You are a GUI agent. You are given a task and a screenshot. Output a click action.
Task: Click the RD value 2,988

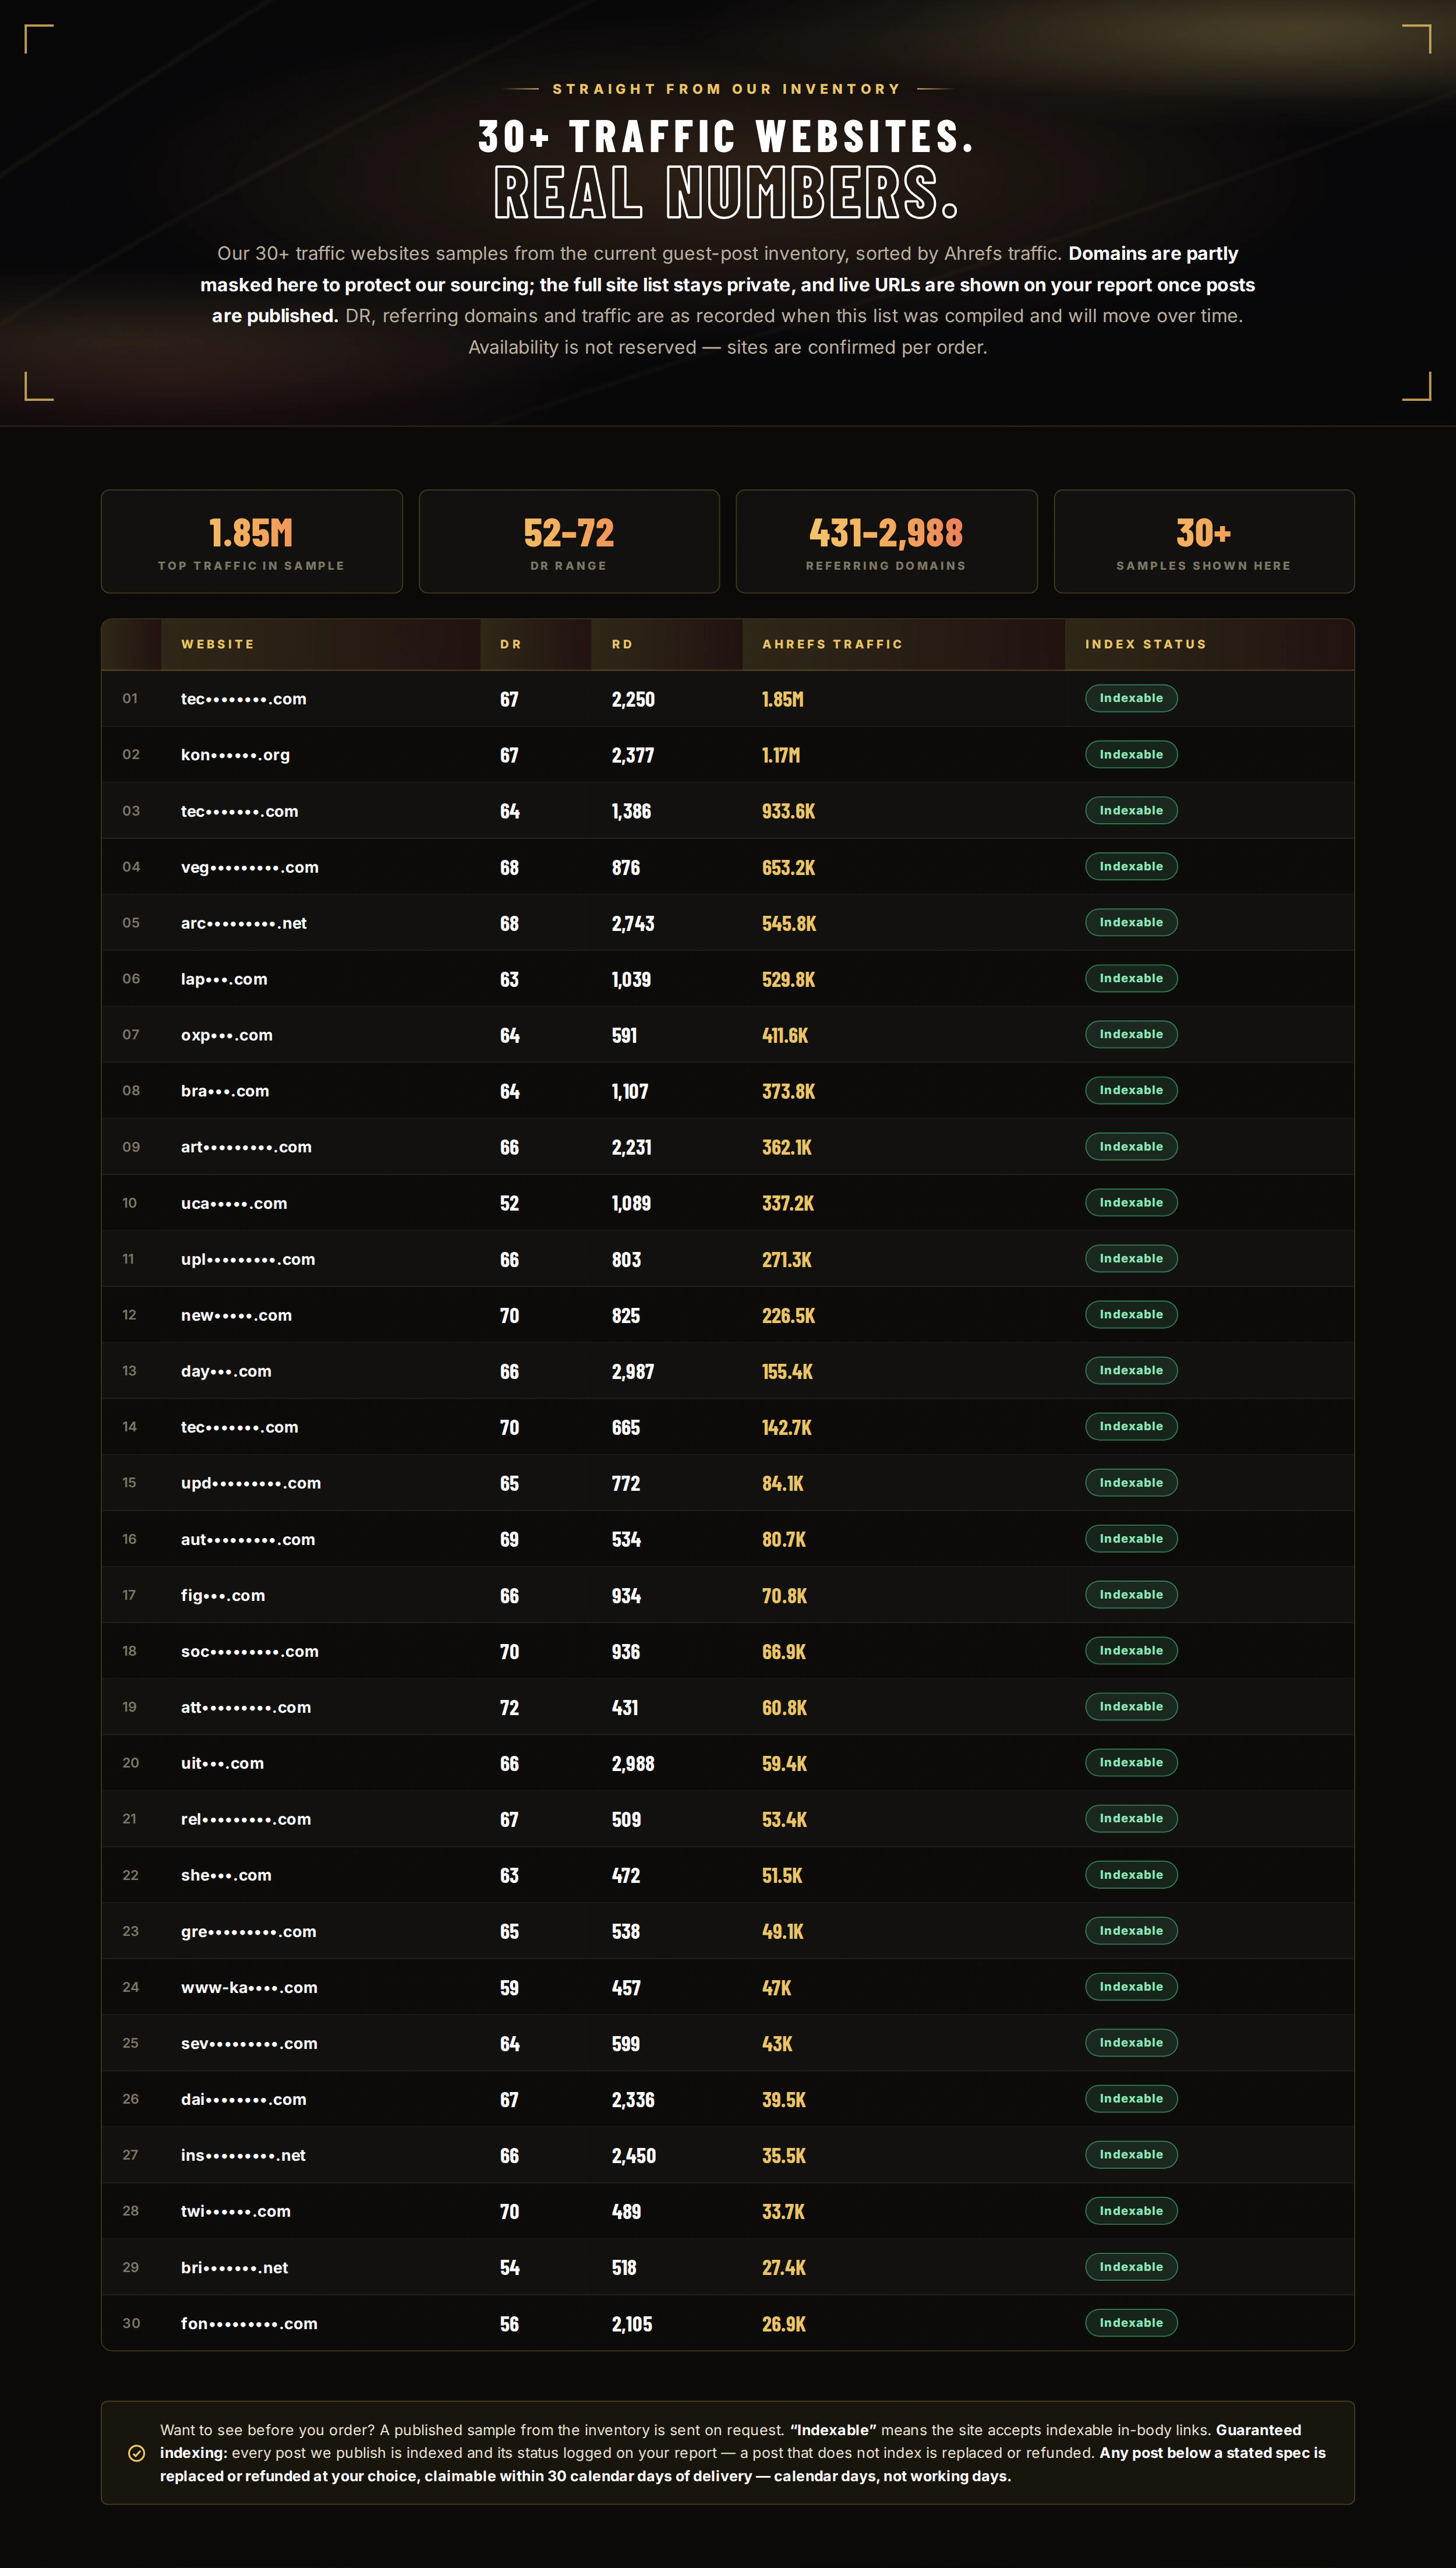633,1763
